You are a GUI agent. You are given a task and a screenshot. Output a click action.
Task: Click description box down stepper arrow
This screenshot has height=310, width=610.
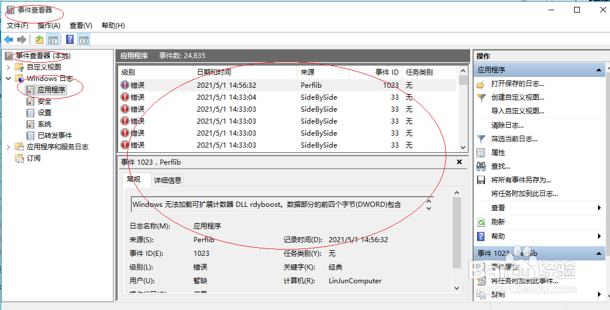(x=429, y=208)
